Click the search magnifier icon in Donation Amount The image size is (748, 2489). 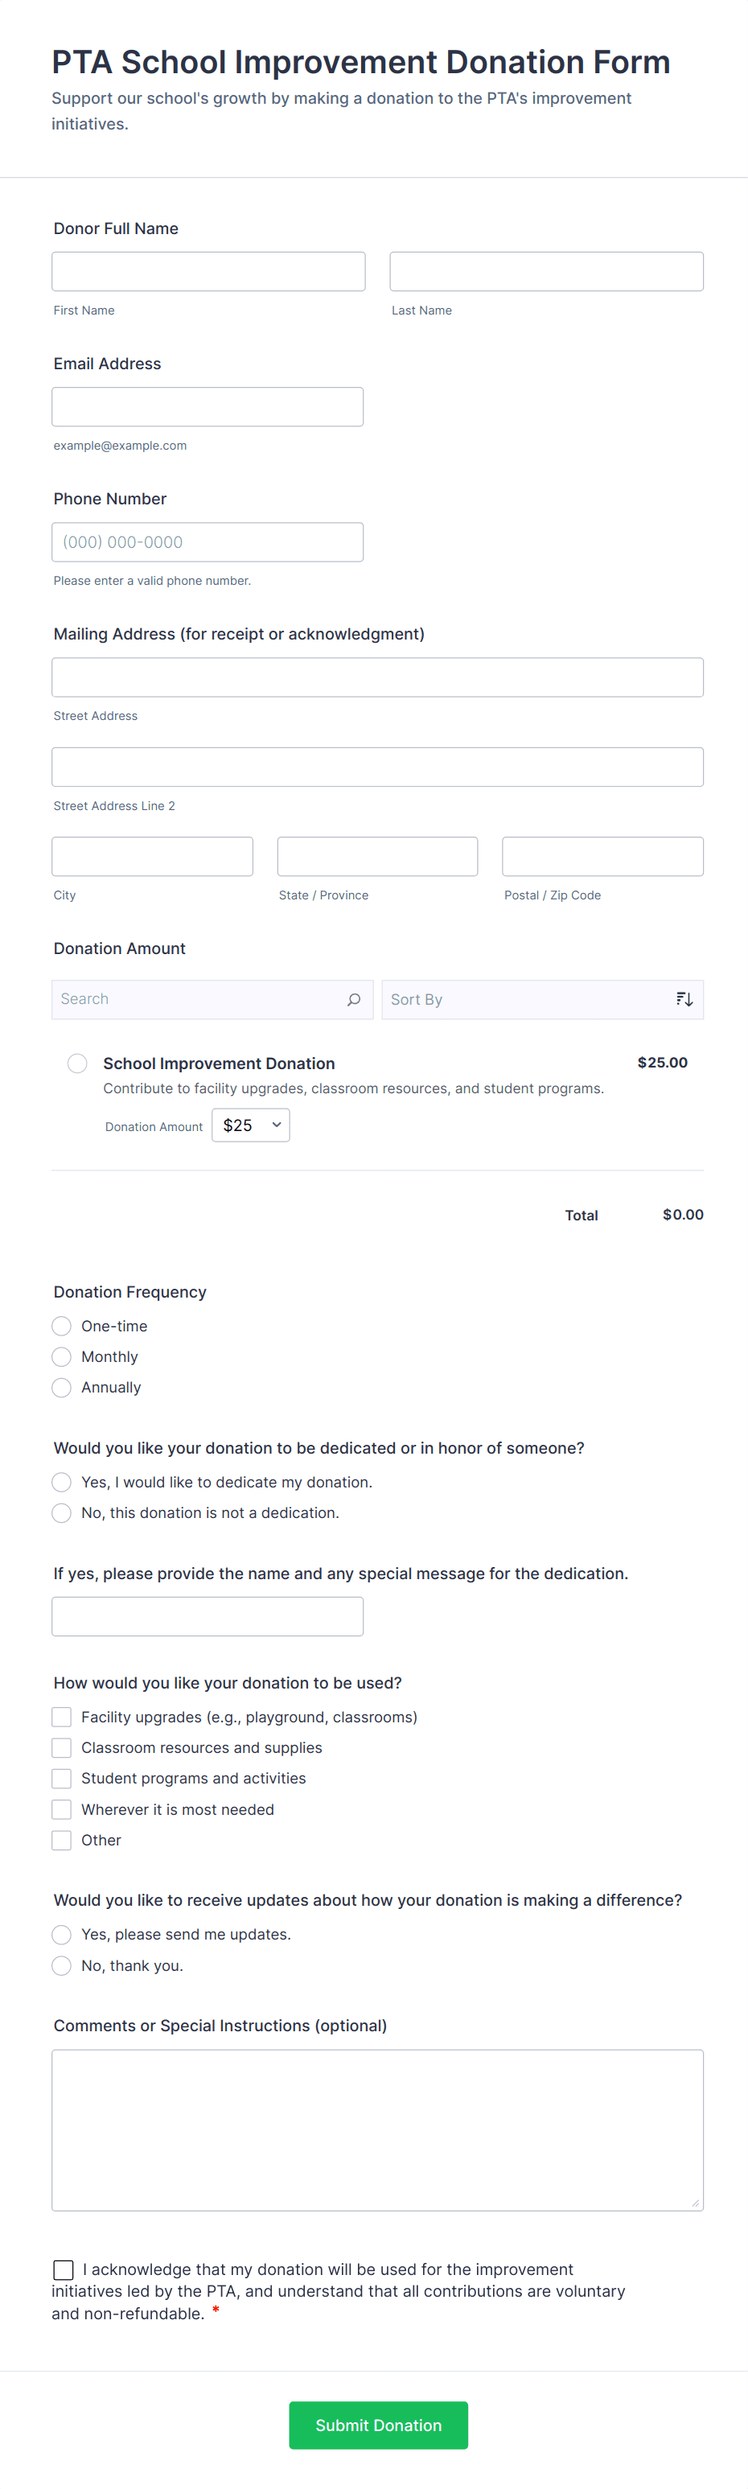click(x=354, y=999)
